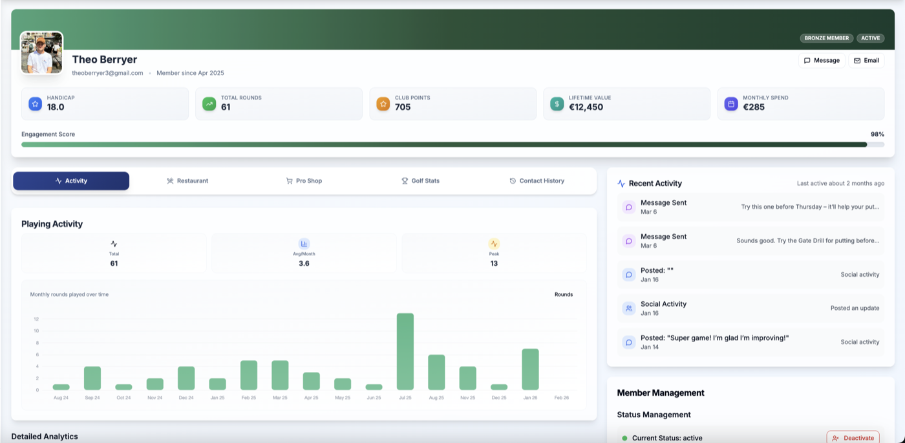The image size is (905, 443).
Task: Click the Club Points value 705
Action: pyautogui.click(x=403, y=107)
